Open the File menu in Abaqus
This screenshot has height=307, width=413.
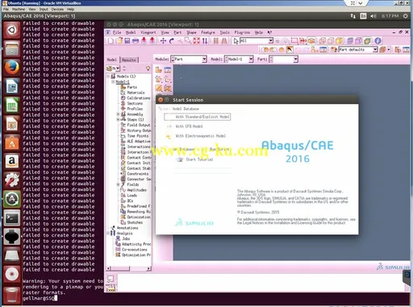[x=117, y=32]
